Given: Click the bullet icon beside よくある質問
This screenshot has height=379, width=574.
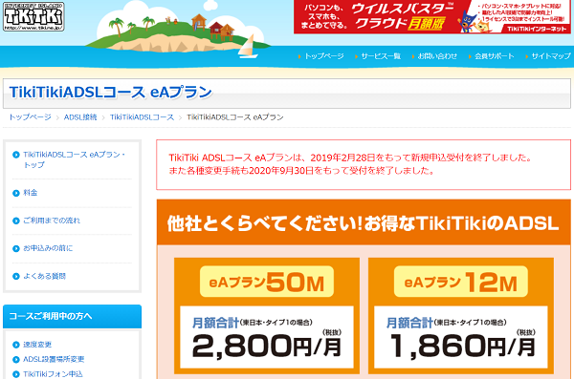Looking at the screenshot, I should (x=15, y=277).
